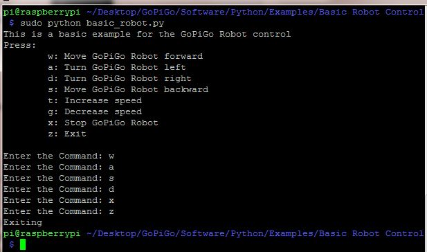Select the 'x: Stop GoPiGo Robot' line
427x252 pixels.
[x=103, y=123]
